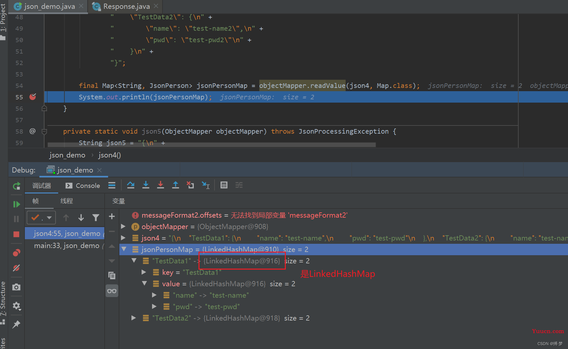The height and width of the screenshot is (349, 568).
Task: Resume program execution
Action: 16,204
